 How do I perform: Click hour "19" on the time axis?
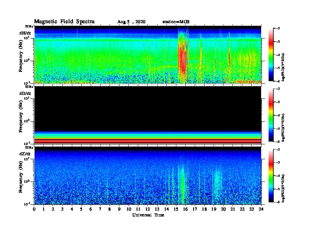pos(214,209)
